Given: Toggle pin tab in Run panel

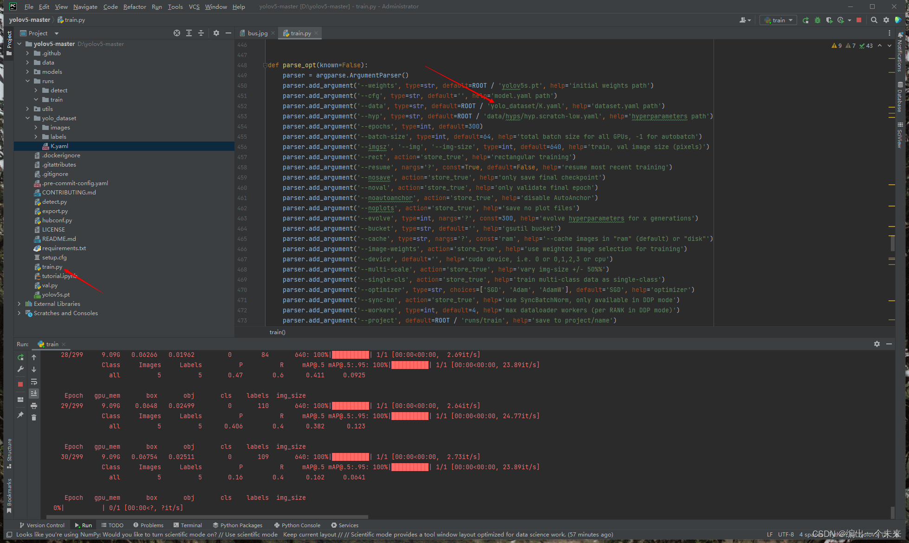Looking at the screenshot, I should (x=20, y=415).
